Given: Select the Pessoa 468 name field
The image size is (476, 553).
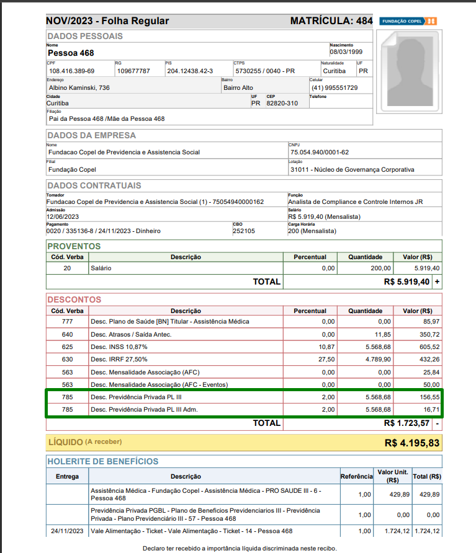Looking at the screenshot, I should 187,51.
